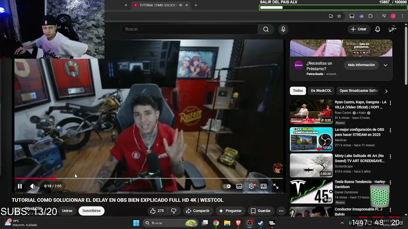Click the channel watermark in video corner
Image resolution: width=408 pixels, height=229 pixels.
pos(278,168)
